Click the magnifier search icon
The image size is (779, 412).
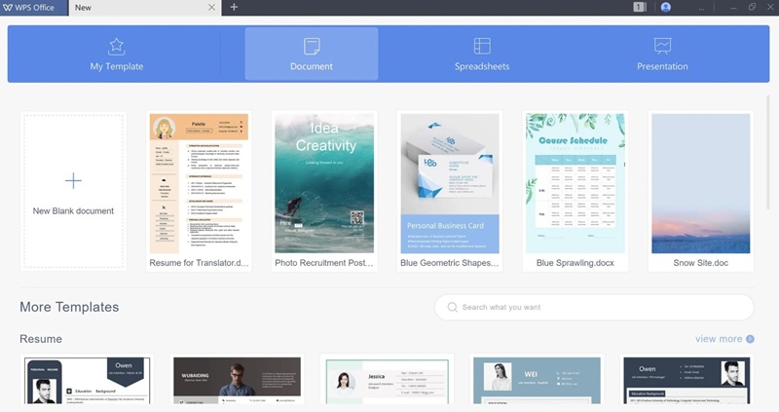452,307
